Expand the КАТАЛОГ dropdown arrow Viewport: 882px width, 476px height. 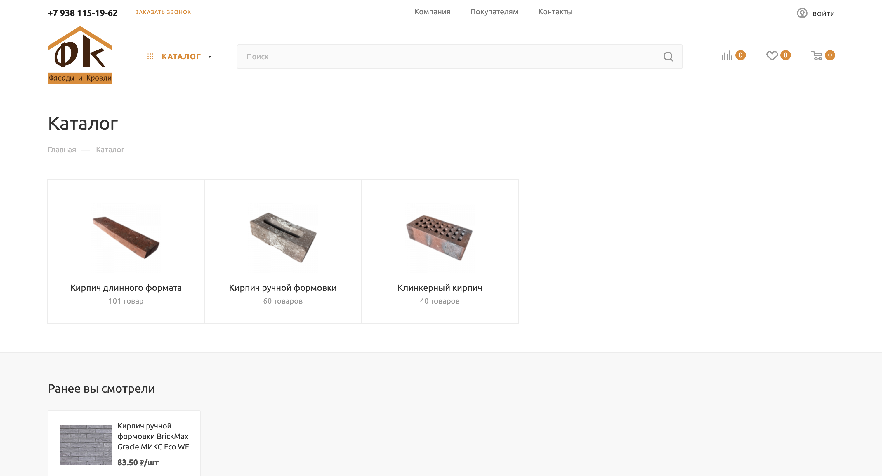click(209, 57)
